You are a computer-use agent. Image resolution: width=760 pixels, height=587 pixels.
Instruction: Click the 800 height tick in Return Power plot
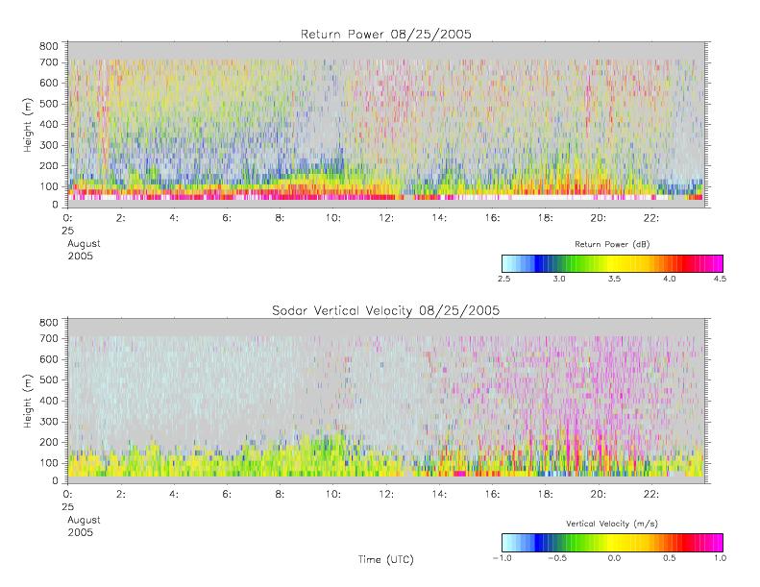[49, 46]
